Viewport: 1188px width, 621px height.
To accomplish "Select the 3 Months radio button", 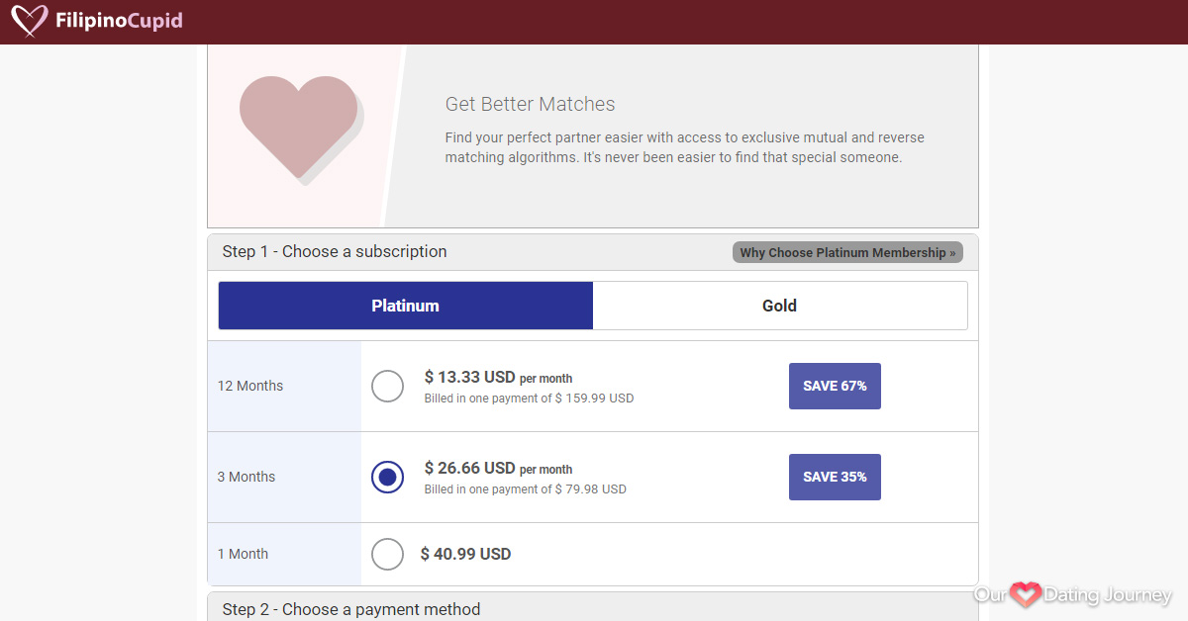I will [x=387, y=477].
